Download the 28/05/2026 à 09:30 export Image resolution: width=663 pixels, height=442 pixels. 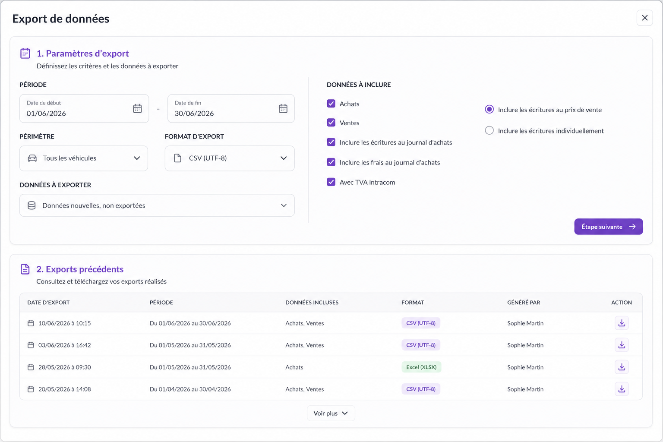click(622, 367)
